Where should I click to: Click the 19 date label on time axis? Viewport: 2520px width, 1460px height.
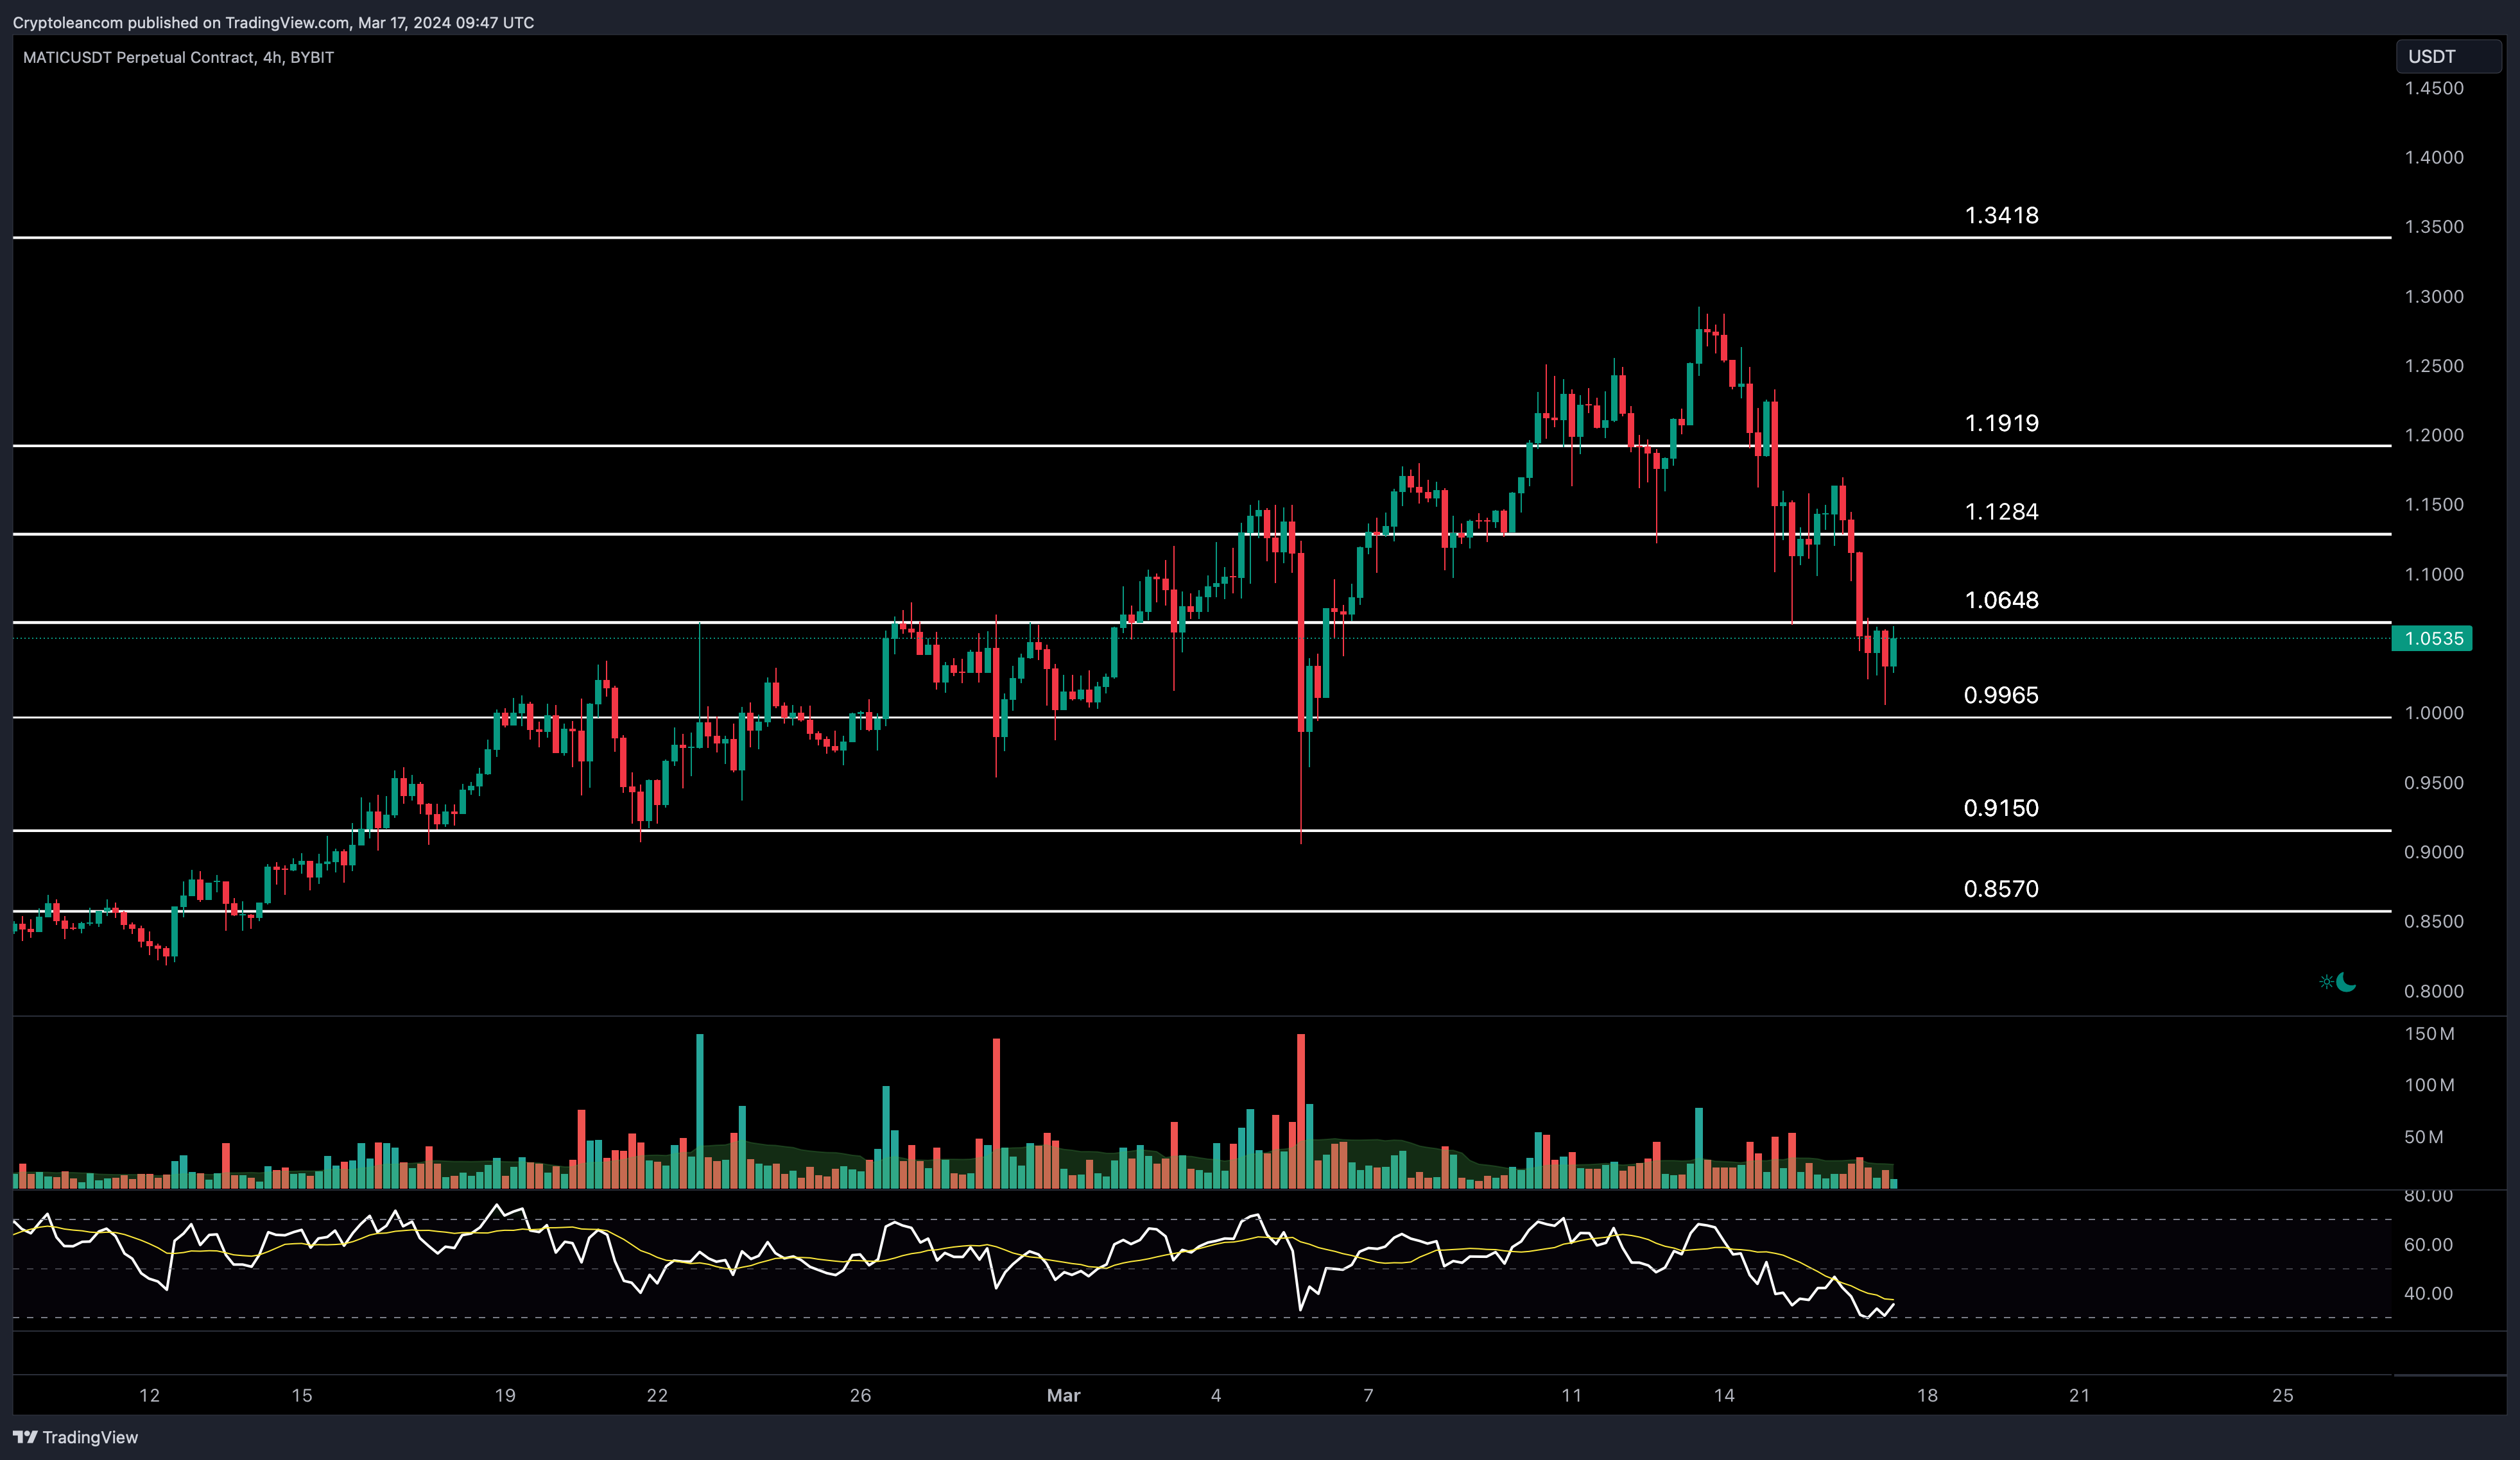[505, 1395]
